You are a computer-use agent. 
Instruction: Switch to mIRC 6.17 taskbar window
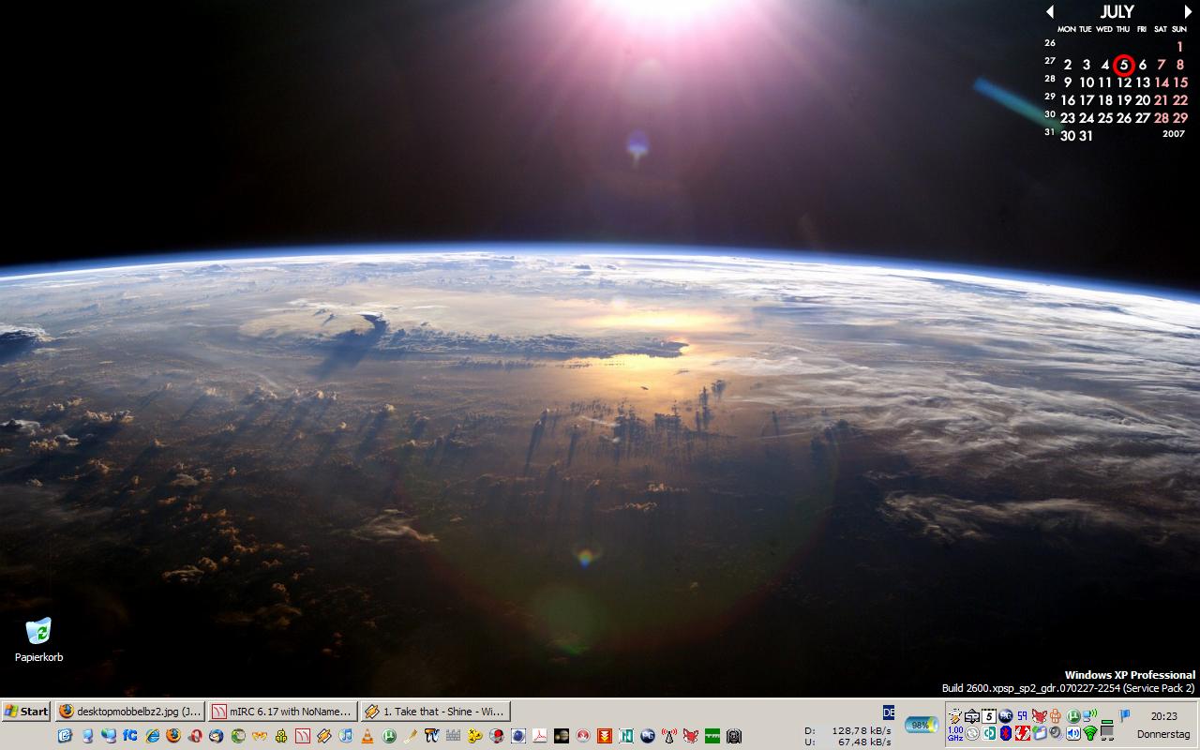282,711
